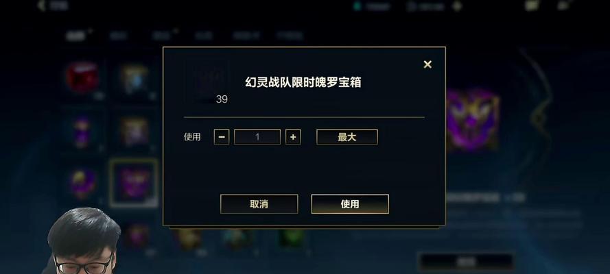610x274 pixels.
Task: Confirm with the gold 使用 button
Action: (x=350, y=204)
